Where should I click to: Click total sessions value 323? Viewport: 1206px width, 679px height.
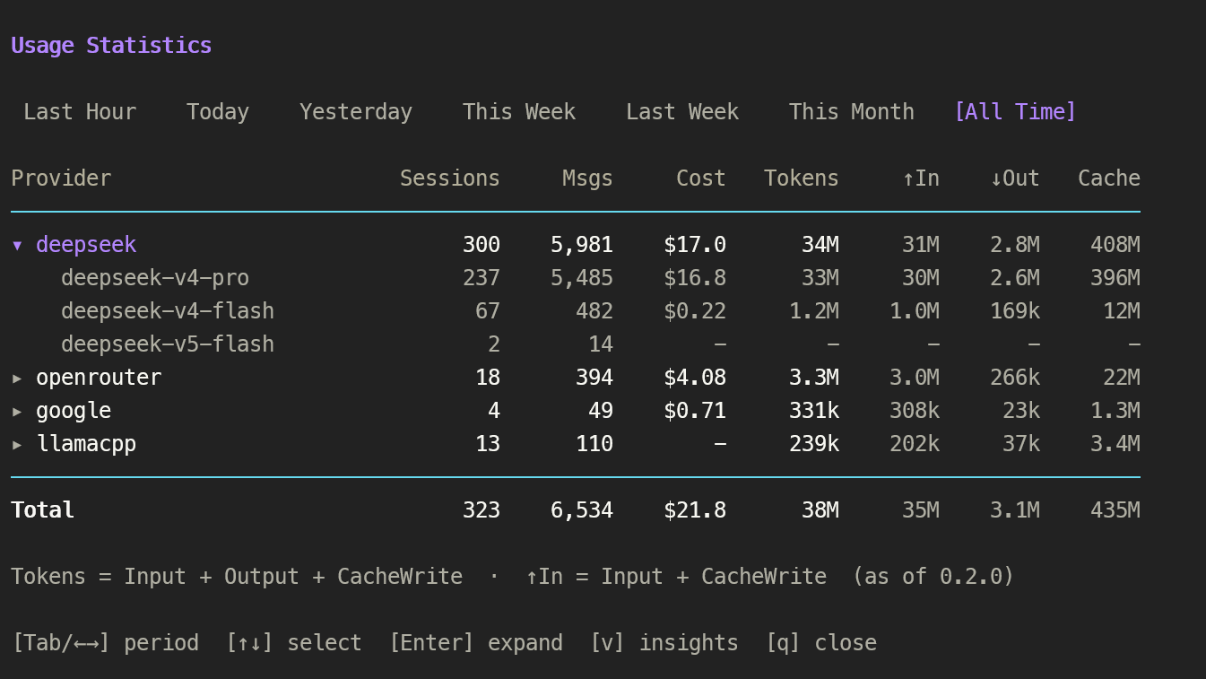tap(482, 510)
